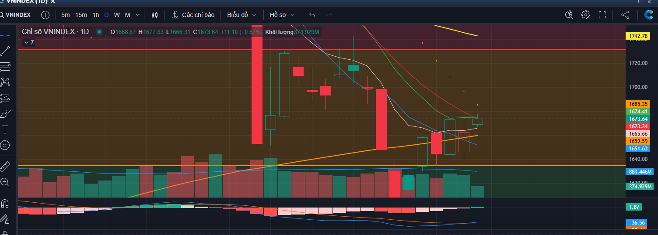The height and width of the screenshot is (235, 658).
Task: Switch to the 5m timeframe
Action: pos(66,15)
